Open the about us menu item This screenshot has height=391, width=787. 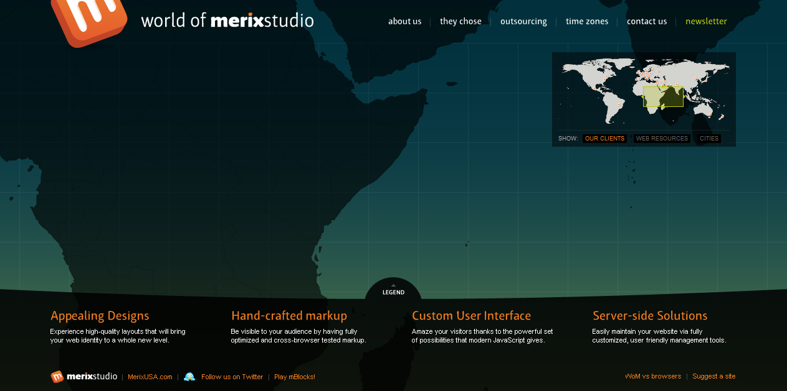pyautogui.click(x=404, y=21)
